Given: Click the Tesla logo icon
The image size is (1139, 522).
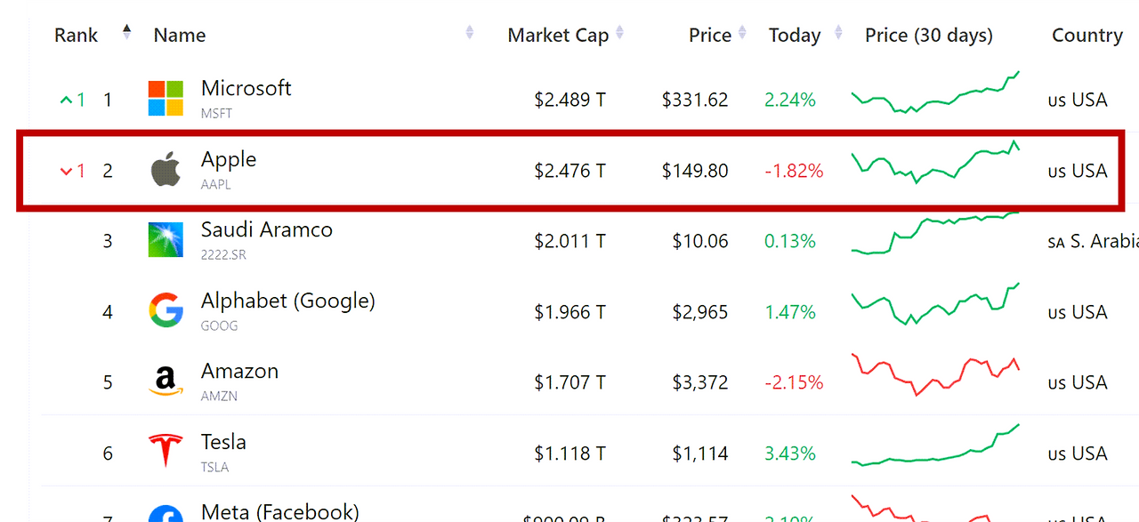Looking at the screenshot, I should 166,452.
